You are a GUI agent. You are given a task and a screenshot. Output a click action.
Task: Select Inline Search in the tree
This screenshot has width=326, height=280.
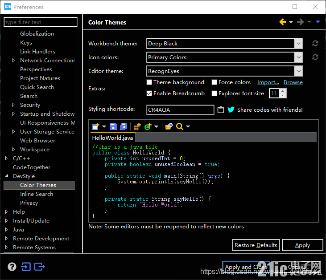click(37, 194)
